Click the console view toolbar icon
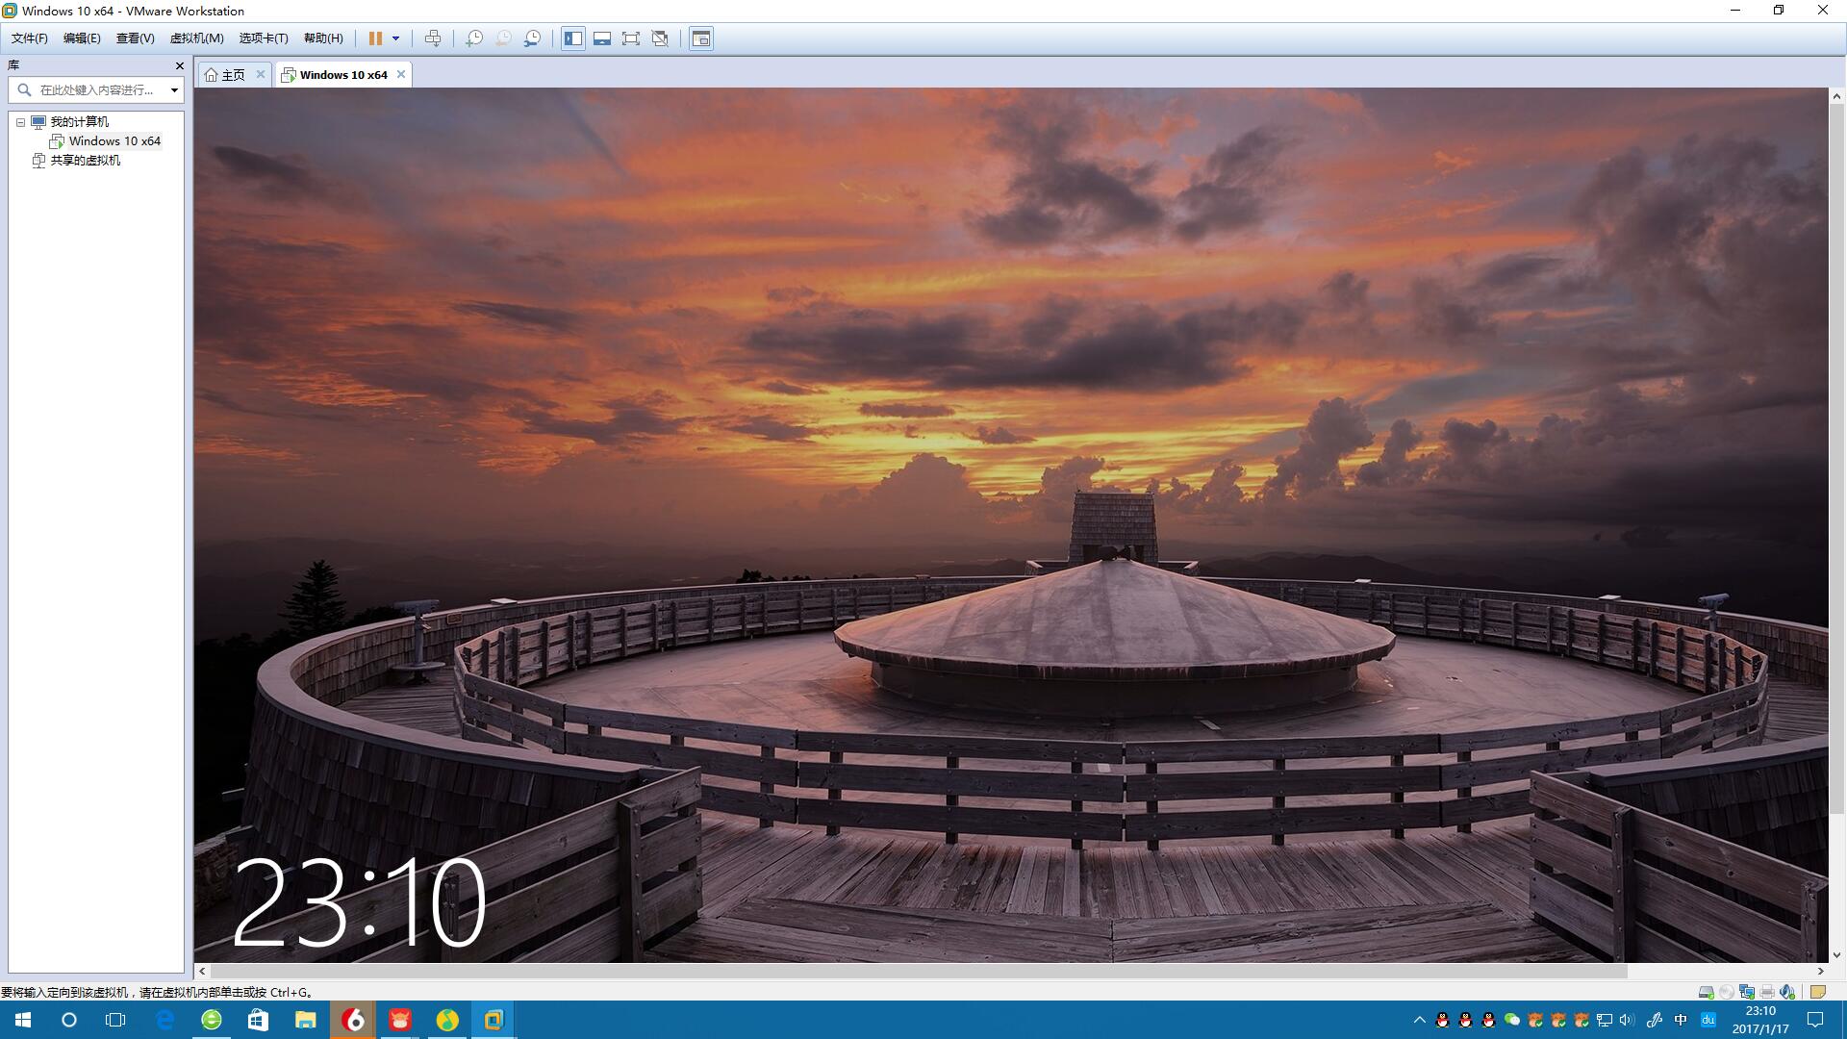The width and height of the screenshot is (1847, 1039). (701, 38)
